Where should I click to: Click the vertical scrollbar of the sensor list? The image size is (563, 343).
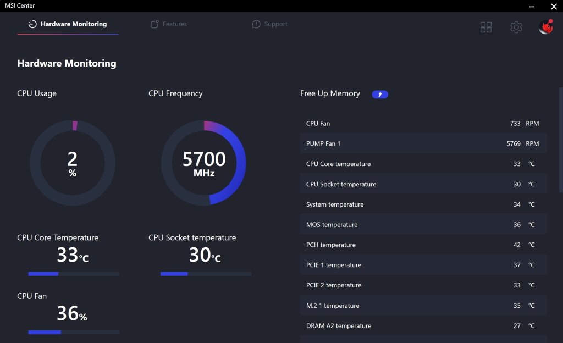561,140
